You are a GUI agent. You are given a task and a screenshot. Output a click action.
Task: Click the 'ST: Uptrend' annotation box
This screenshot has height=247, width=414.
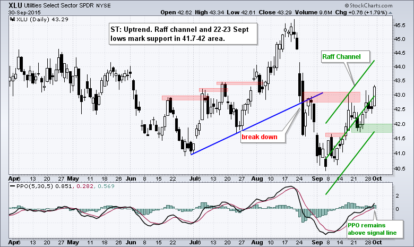click(x=183, y=34)
